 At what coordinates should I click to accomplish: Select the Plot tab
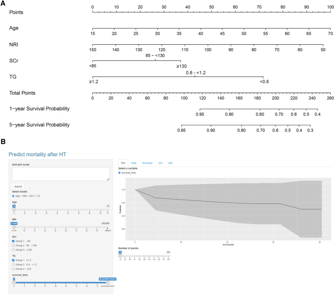click(123, 163)
